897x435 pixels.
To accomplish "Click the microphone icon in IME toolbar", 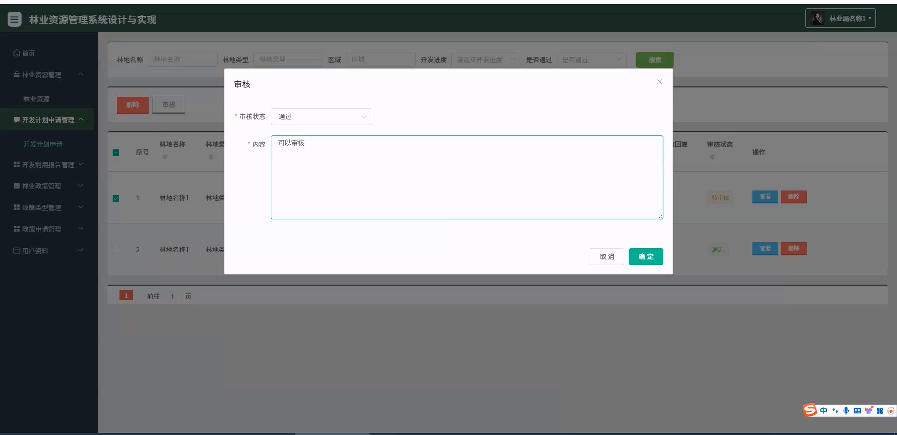I will [x=846, y=411].
